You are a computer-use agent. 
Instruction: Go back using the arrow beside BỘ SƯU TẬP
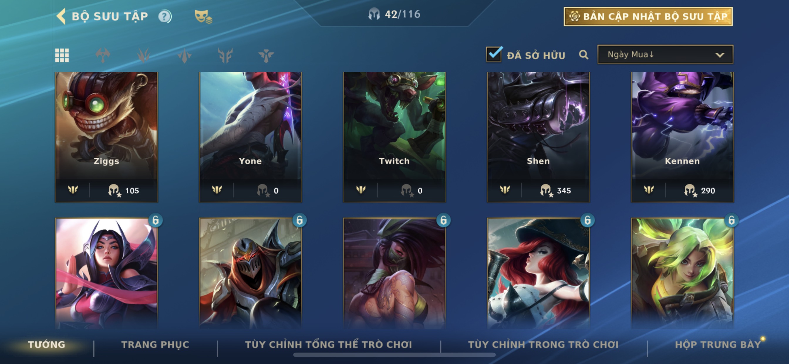tap(61, 16)
